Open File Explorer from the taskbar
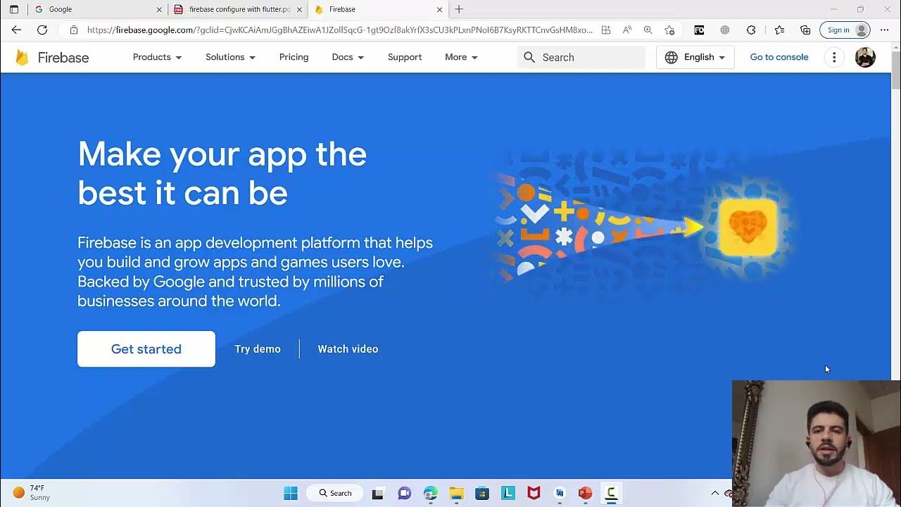The height and width of the screenshot is (507, 901). [x=456, y=493]
